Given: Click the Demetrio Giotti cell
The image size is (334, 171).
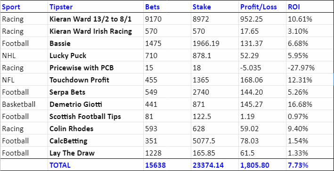Looking at the screenshot, I should 96,104.
